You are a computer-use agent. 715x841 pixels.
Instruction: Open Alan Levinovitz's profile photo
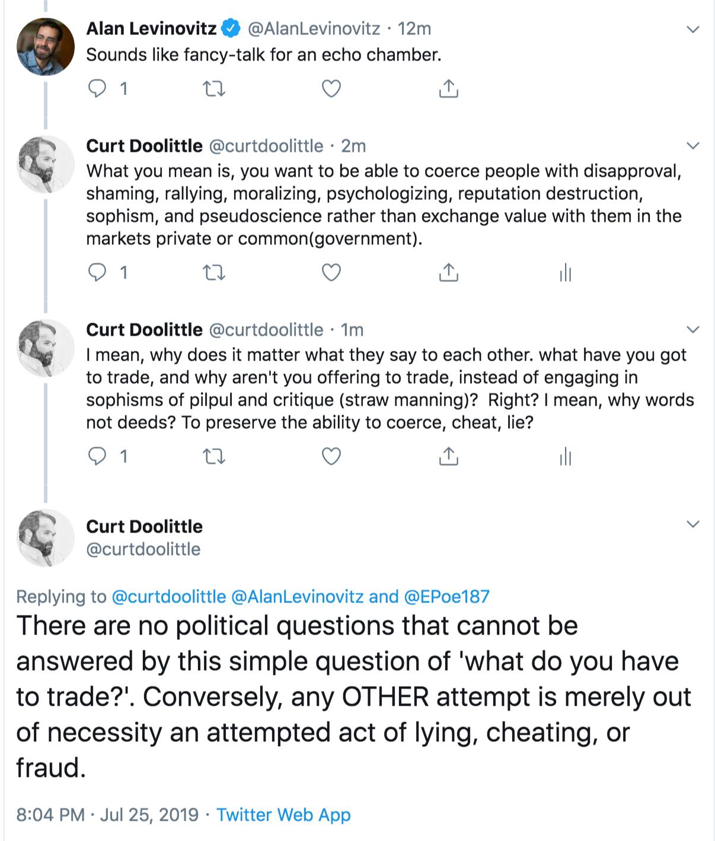point(46,47)
